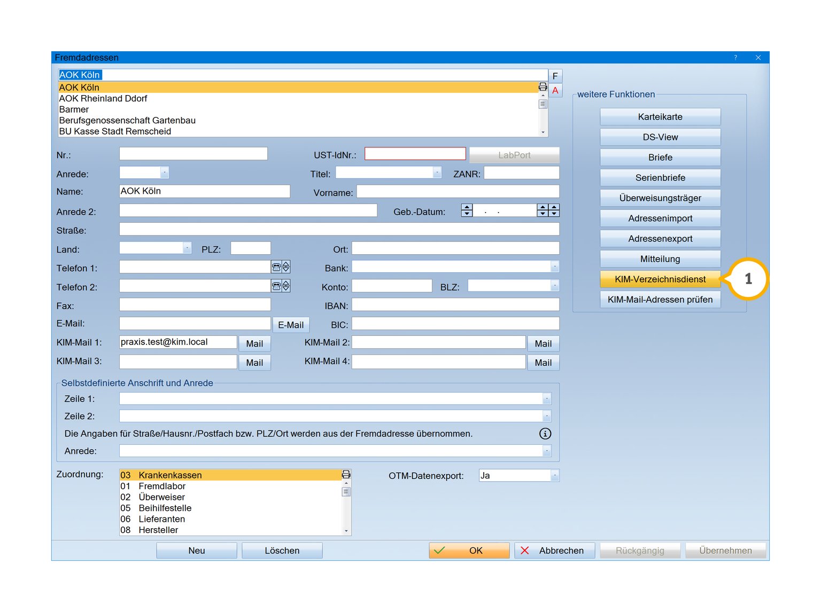The height and width of the screenshot is (612, 821).
Task: Click KIM-Mail-Adressen prüfen
Action: point(660,300)
